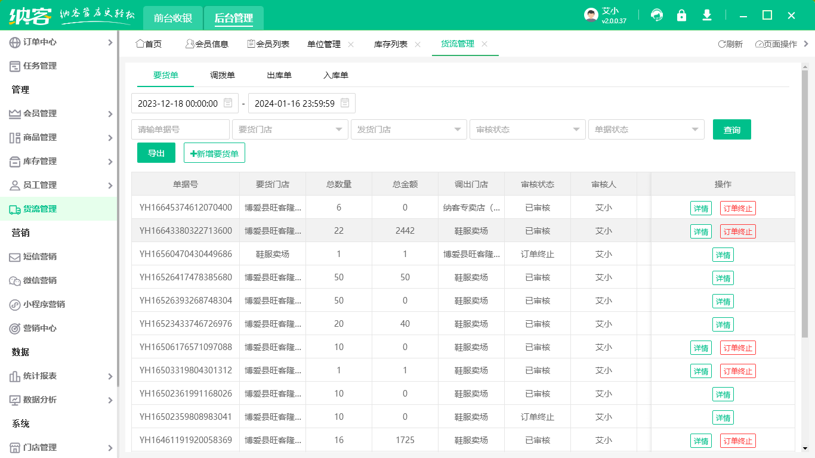
Task: Open 订单中心 in the sidebar
Action: coord(58,42)
